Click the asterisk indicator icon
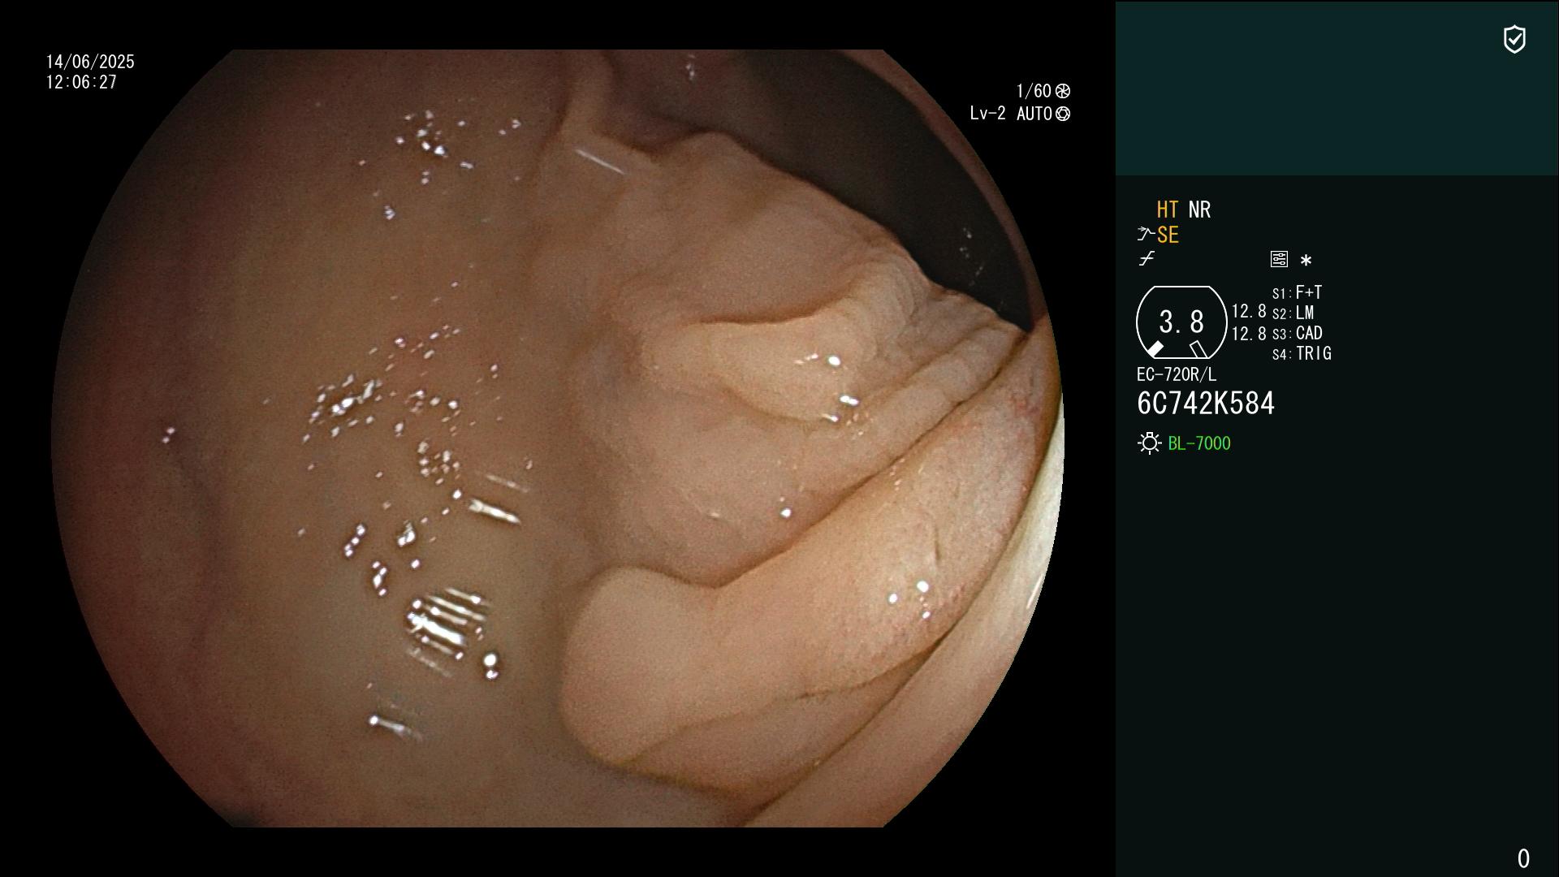This screenshot has width=1559, height=877. [1306, 260]
